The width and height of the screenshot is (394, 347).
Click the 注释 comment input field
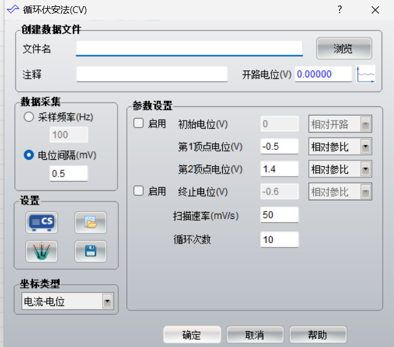[x=152, y=74]
